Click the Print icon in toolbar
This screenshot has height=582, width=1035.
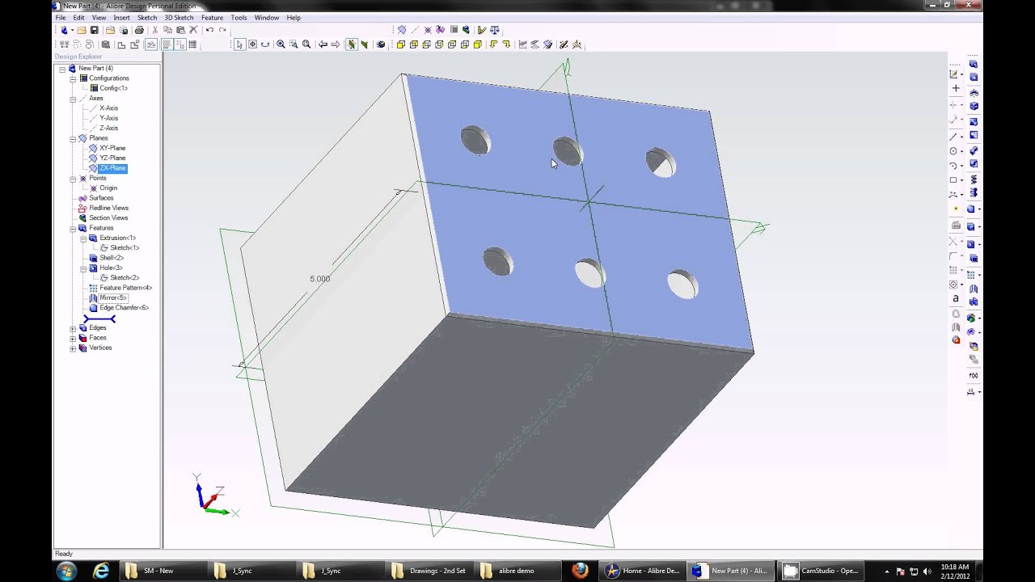click(x=139, y=30)
